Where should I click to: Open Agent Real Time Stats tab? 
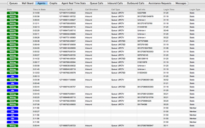click(73, 3)
